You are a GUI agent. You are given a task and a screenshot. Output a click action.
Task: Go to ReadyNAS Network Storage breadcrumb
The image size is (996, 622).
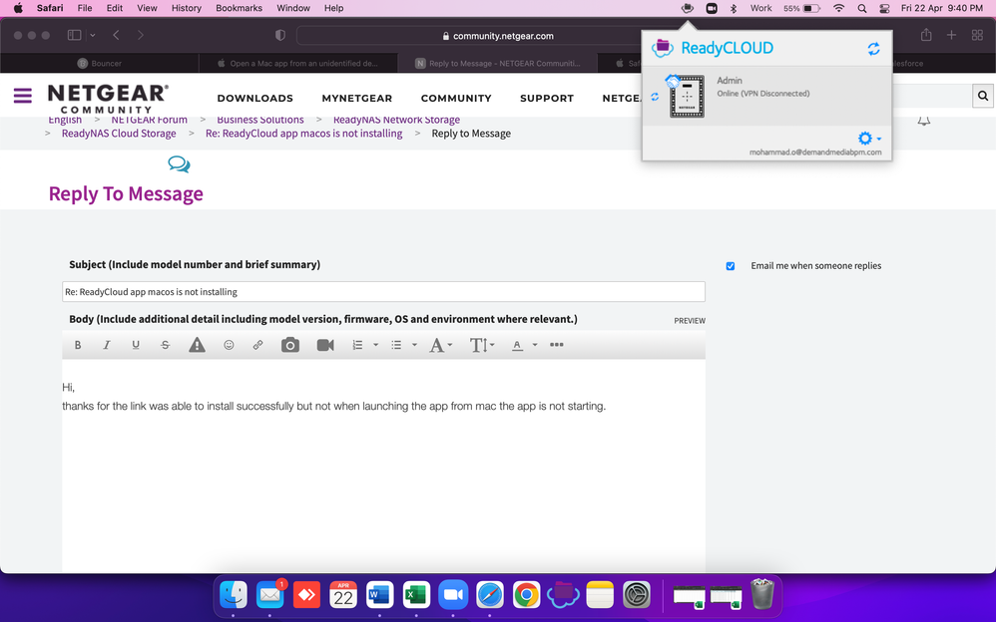click(396, 120)
